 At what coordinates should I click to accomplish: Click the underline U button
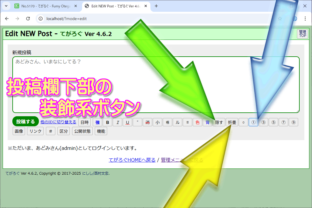pos(127,122)
